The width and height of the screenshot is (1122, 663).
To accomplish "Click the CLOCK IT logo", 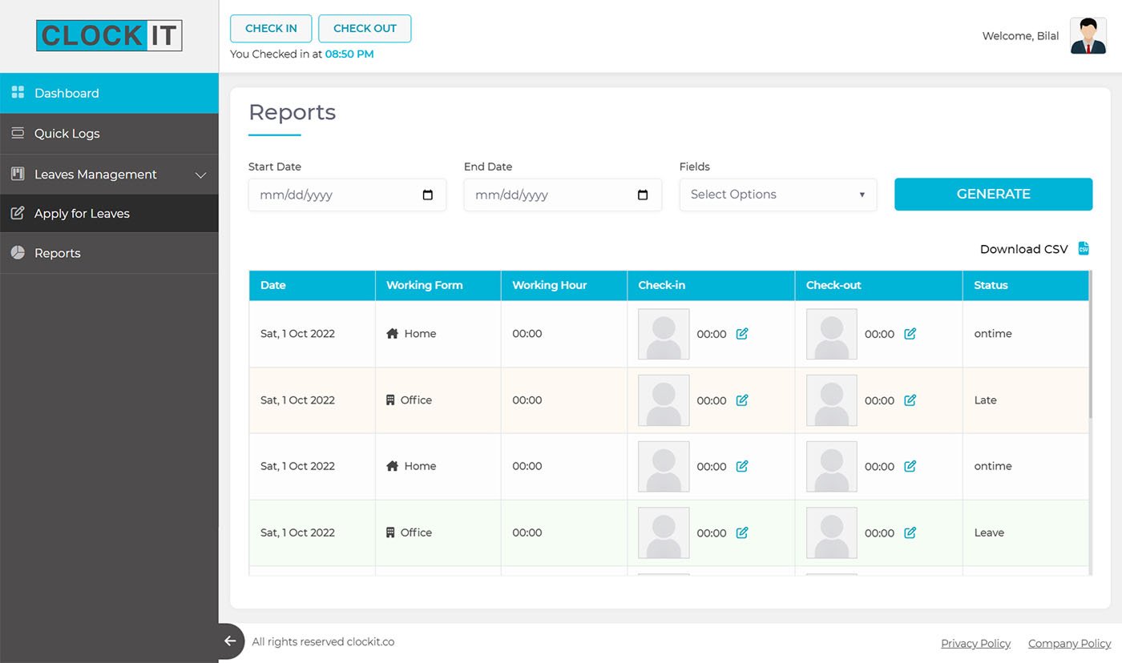I will pyautogui.click(x=109, y=36).
